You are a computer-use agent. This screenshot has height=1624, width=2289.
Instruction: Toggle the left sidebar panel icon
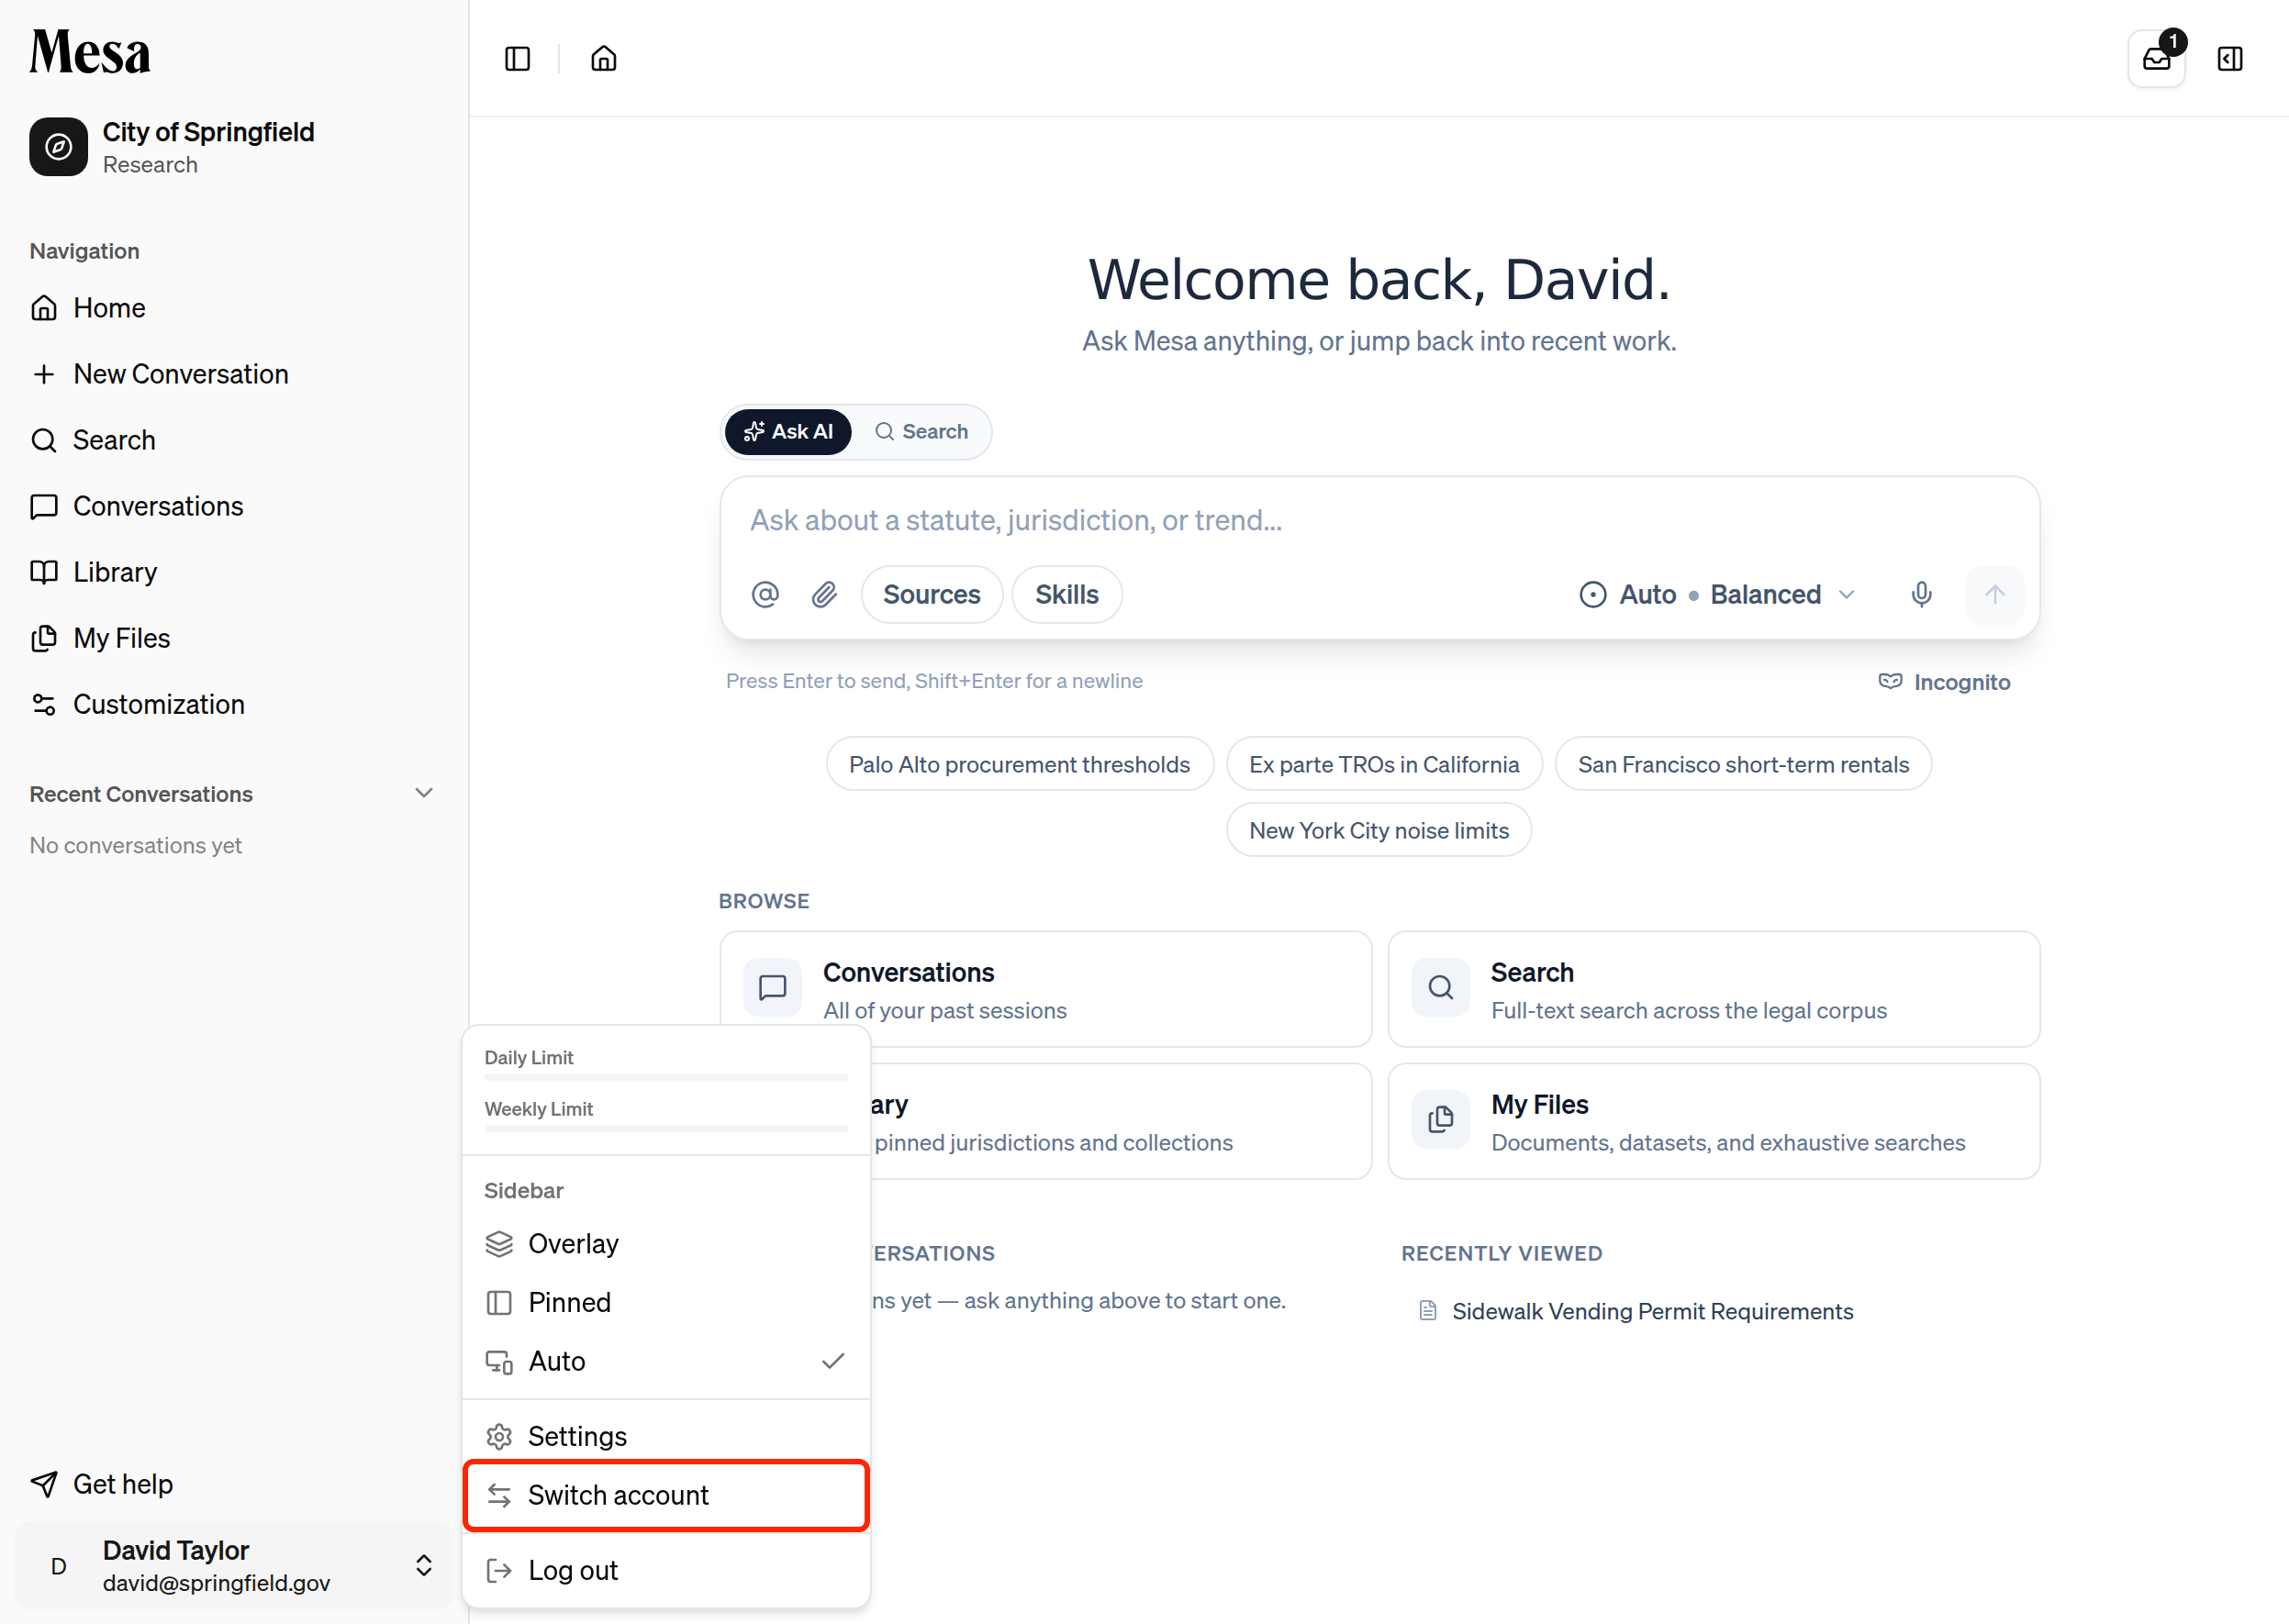[x=518, y=59]
